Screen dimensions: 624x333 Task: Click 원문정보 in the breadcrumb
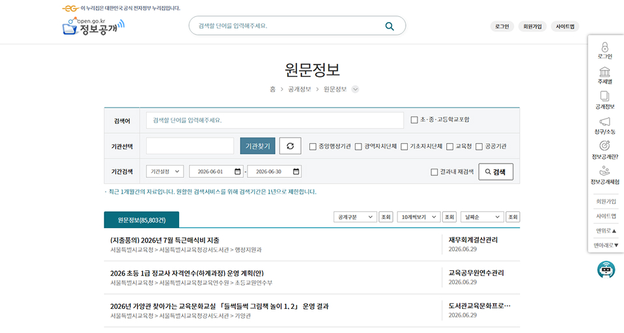(335, 89)
